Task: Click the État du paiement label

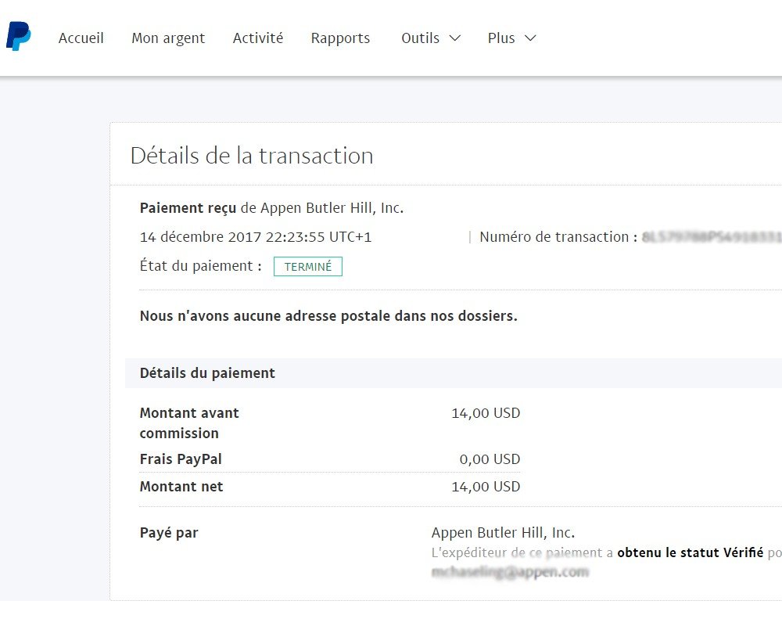Action: 200,265
